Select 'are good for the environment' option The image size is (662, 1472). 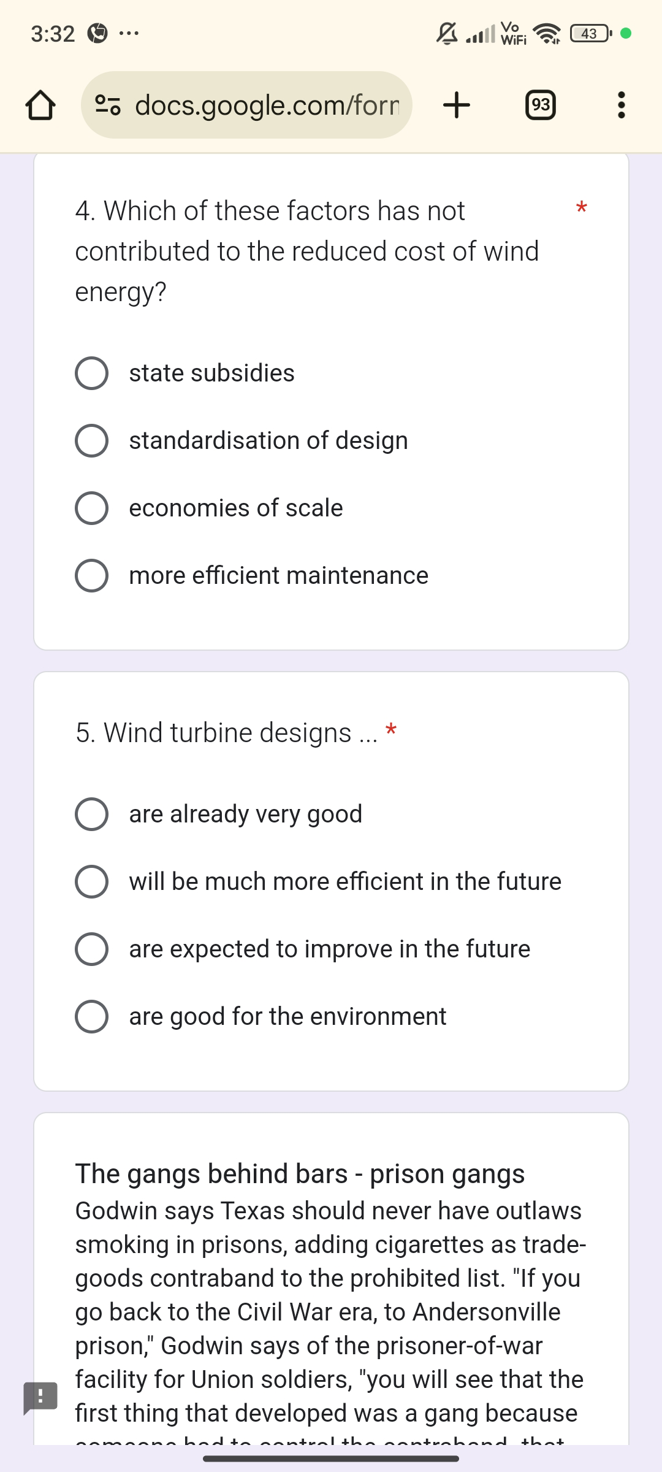pos(92,1016)
